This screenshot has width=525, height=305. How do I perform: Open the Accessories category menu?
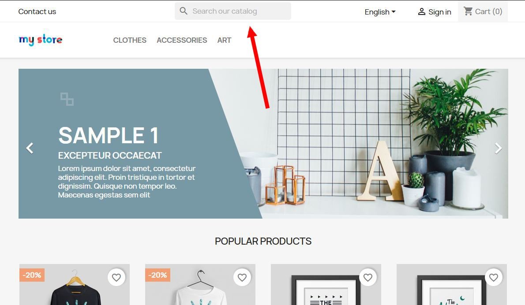tap(182, 40)
